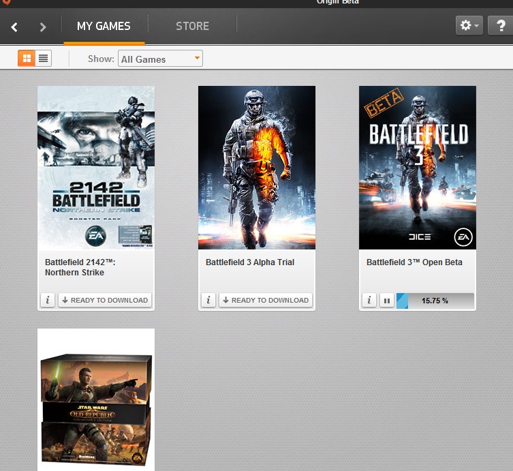Open help with the question mark
This screenshot has width=513, height=471.
[500, 25]
